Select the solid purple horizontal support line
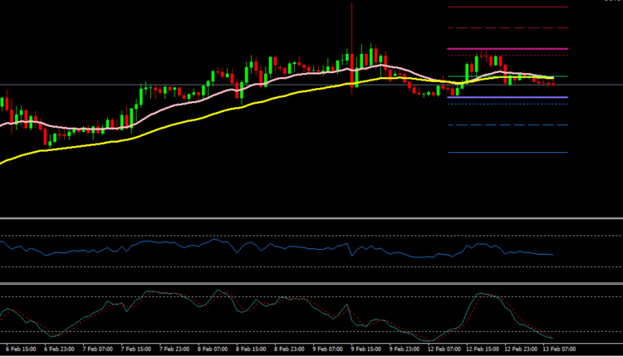The image size is (623, 357). point(507,97)
